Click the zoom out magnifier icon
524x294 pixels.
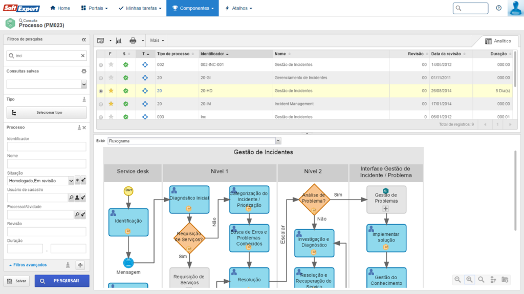457,279
